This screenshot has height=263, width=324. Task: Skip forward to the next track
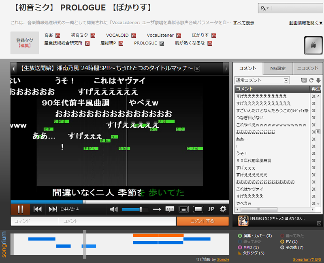53,209
